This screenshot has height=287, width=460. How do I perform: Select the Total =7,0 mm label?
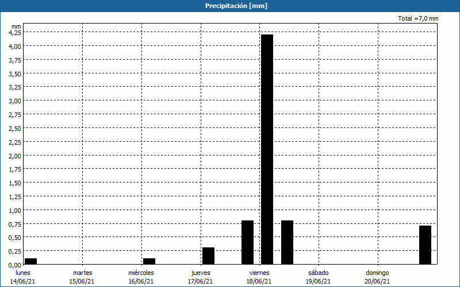point(418,18)
